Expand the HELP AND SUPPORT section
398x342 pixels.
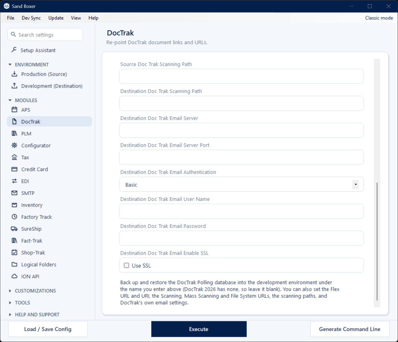pyautogui.click(x=10, y=314)
